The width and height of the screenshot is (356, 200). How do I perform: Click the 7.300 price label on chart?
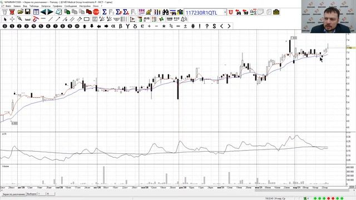coord(293,38)
